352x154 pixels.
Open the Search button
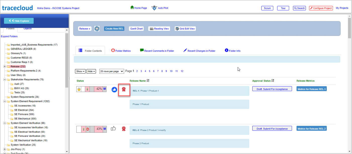pos(299,8)
